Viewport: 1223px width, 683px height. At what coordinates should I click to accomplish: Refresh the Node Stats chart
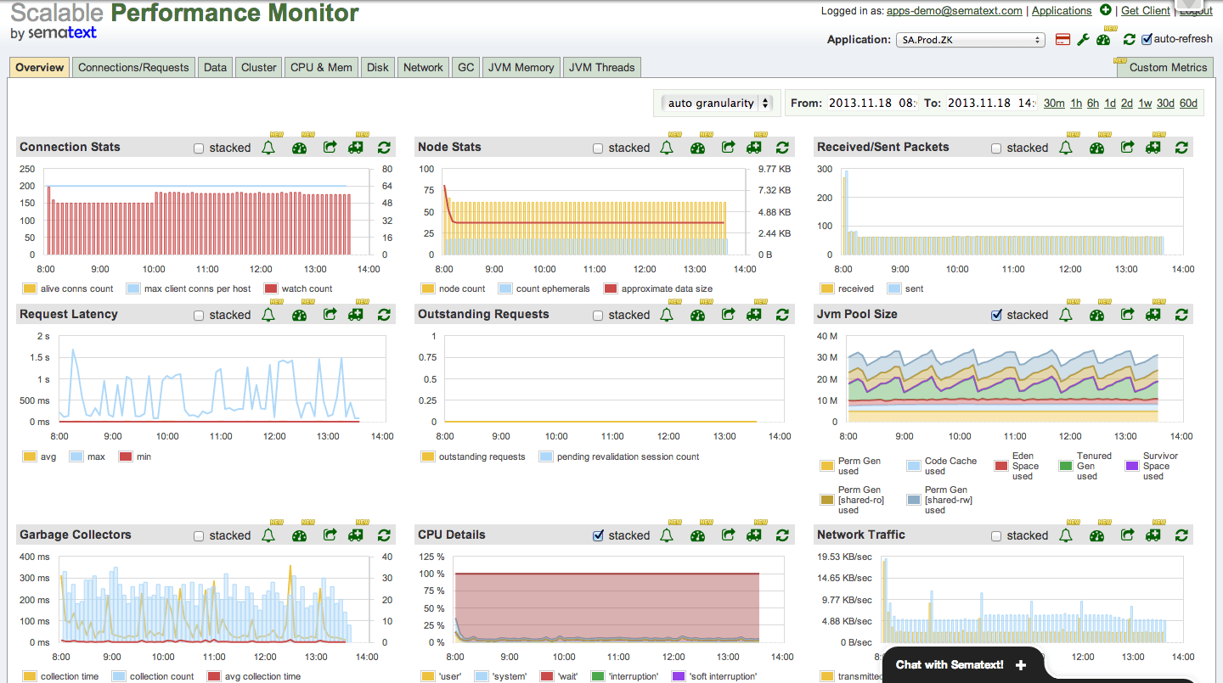coord(782,148)
